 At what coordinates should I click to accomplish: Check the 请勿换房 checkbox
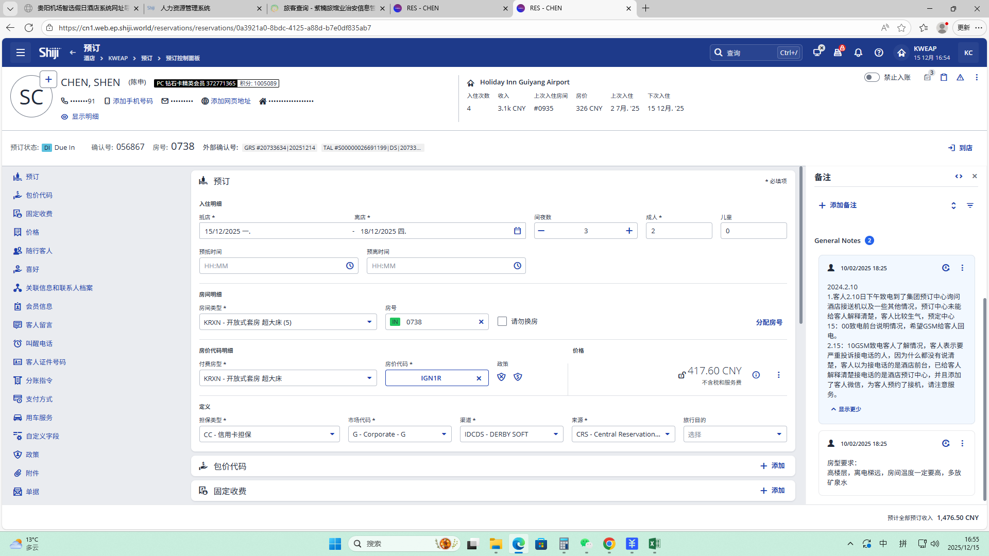point(502,321)
